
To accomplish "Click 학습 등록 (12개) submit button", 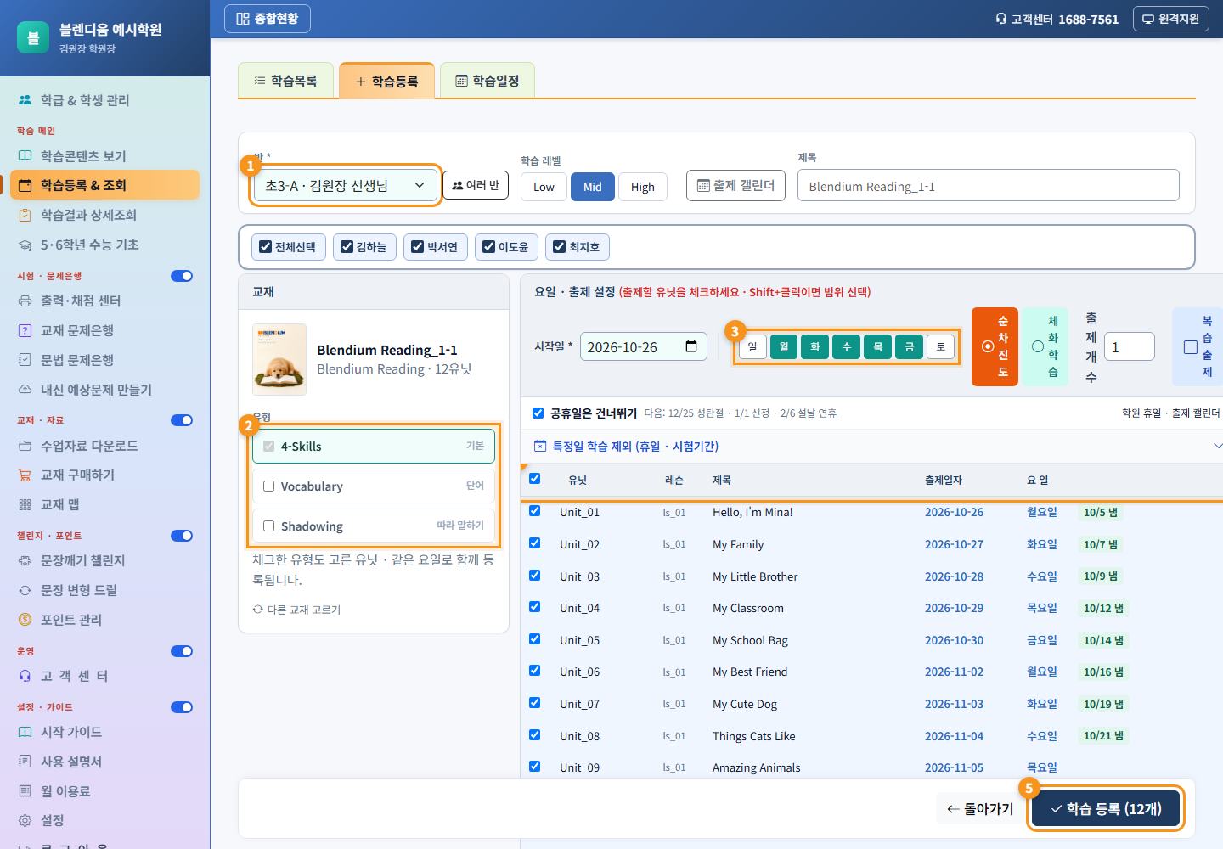I will point(1106,809).
